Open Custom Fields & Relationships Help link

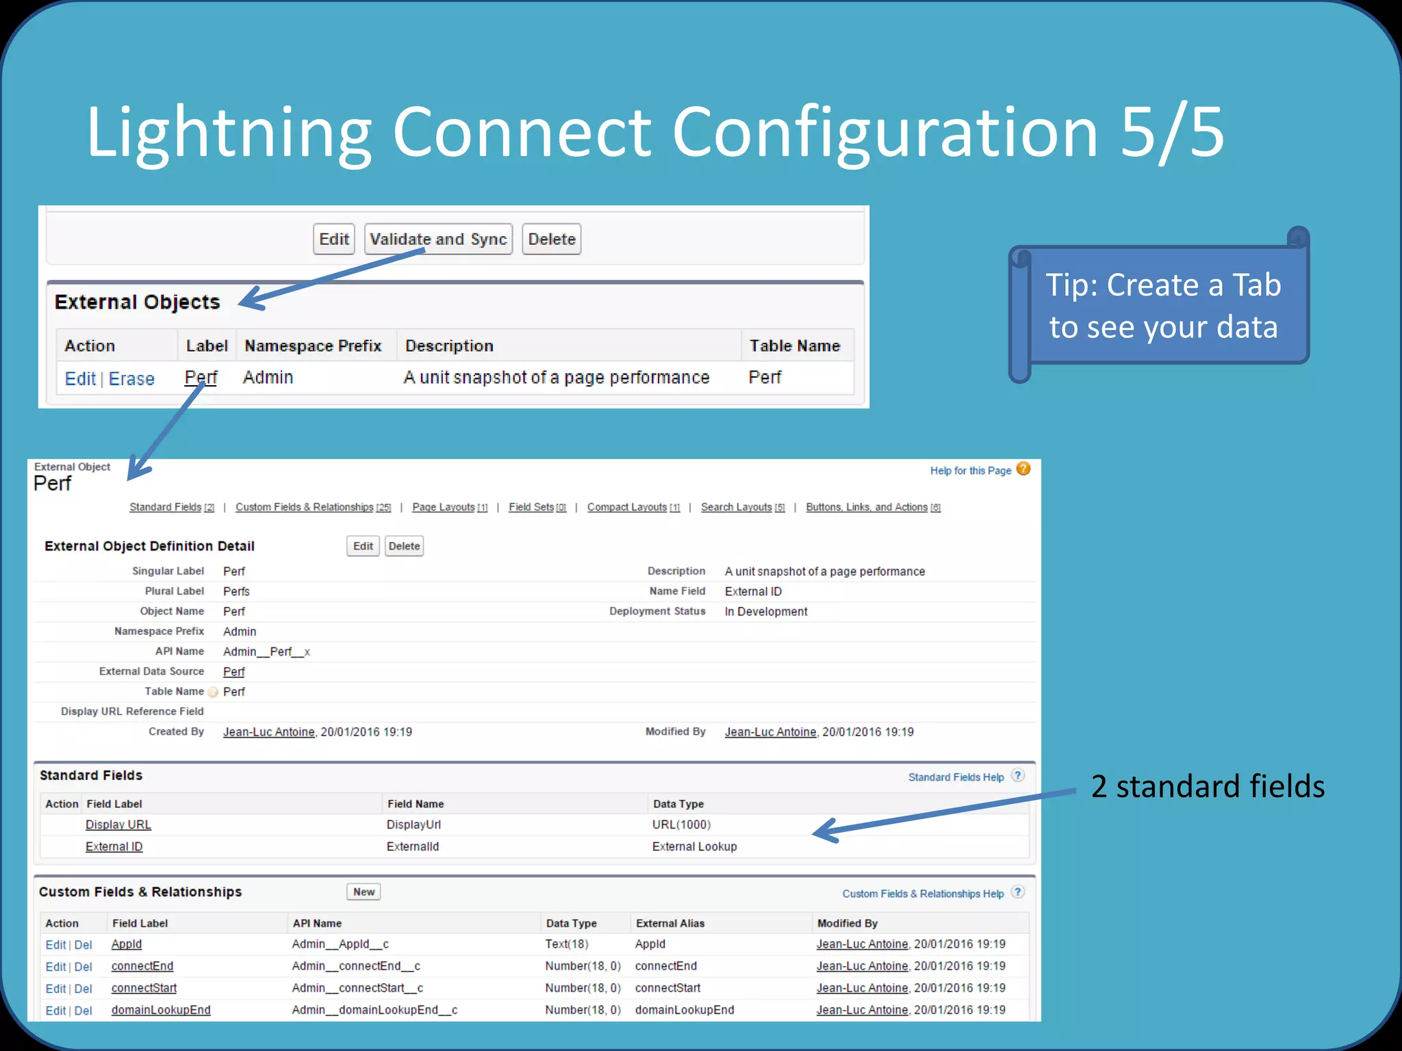pos(923,894)
